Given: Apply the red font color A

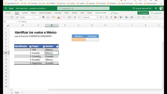Looking at the screenshot, I should [x=58, y=17].
